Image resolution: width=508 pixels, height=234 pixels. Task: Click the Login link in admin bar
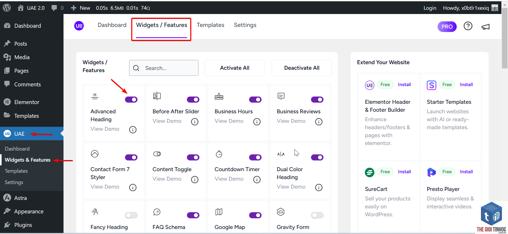click(430, 8)
